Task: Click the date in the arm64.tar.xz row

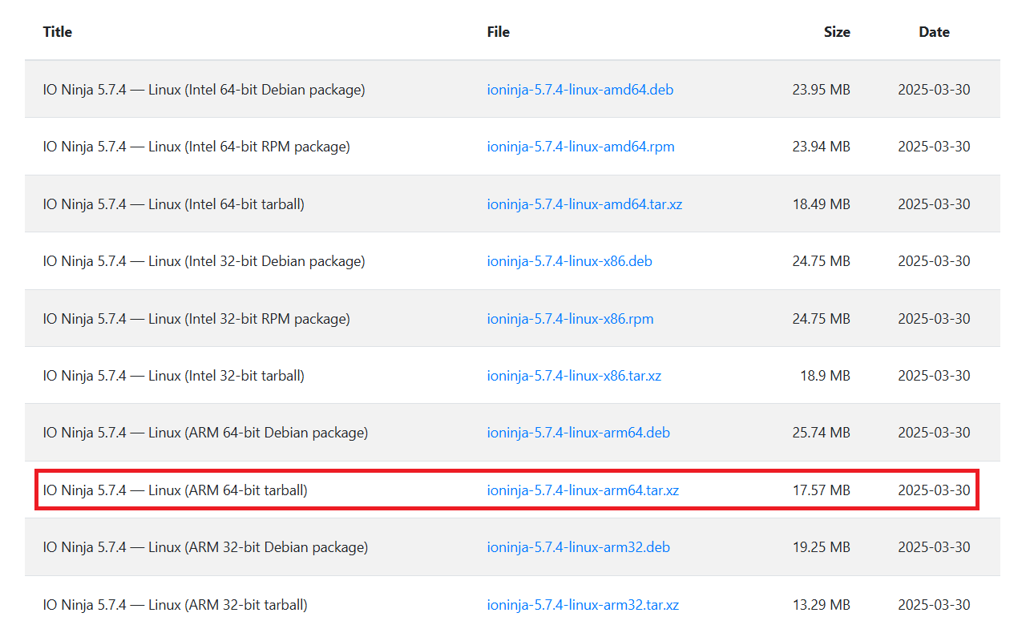Action: 934,490
